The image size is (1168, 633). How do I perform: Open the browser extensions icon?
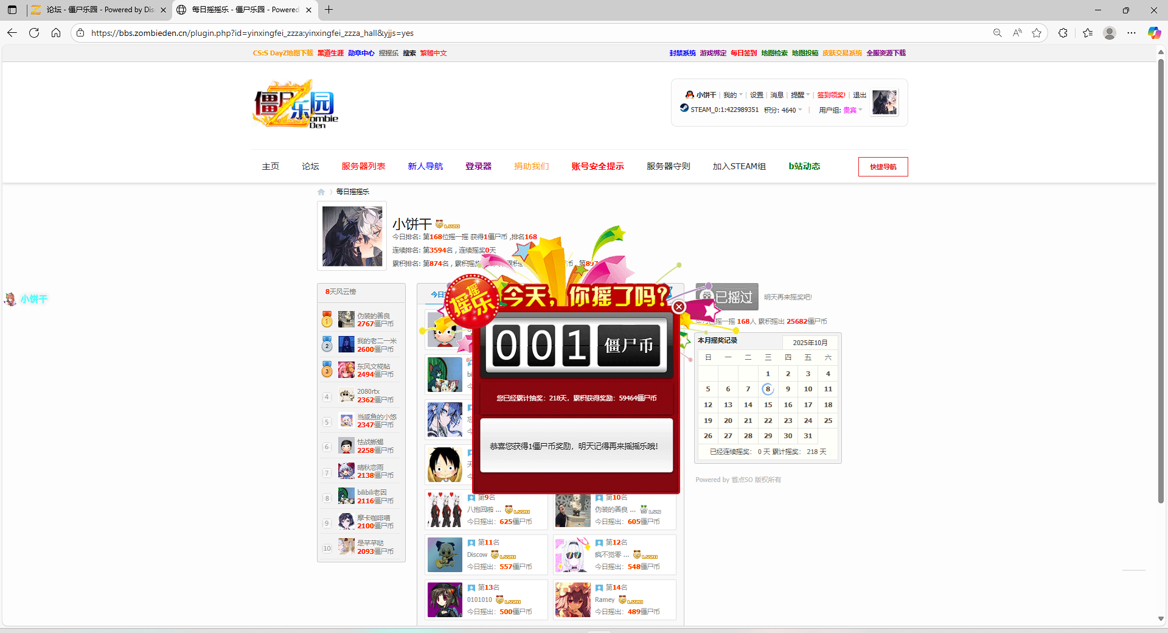[x=1063, y=33]
